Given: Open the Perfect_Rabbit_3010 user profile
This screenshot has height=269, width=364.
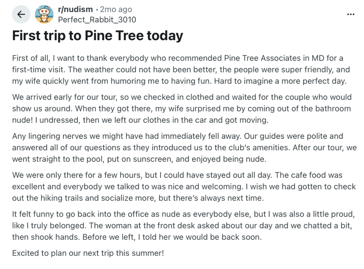Looking at the screenshot, I should (x=97, y=20).
